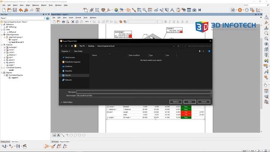Click the Cut scissors icon in Report Editor
Image resolution: width=270 pixels, height=152 pixels.
73,22
